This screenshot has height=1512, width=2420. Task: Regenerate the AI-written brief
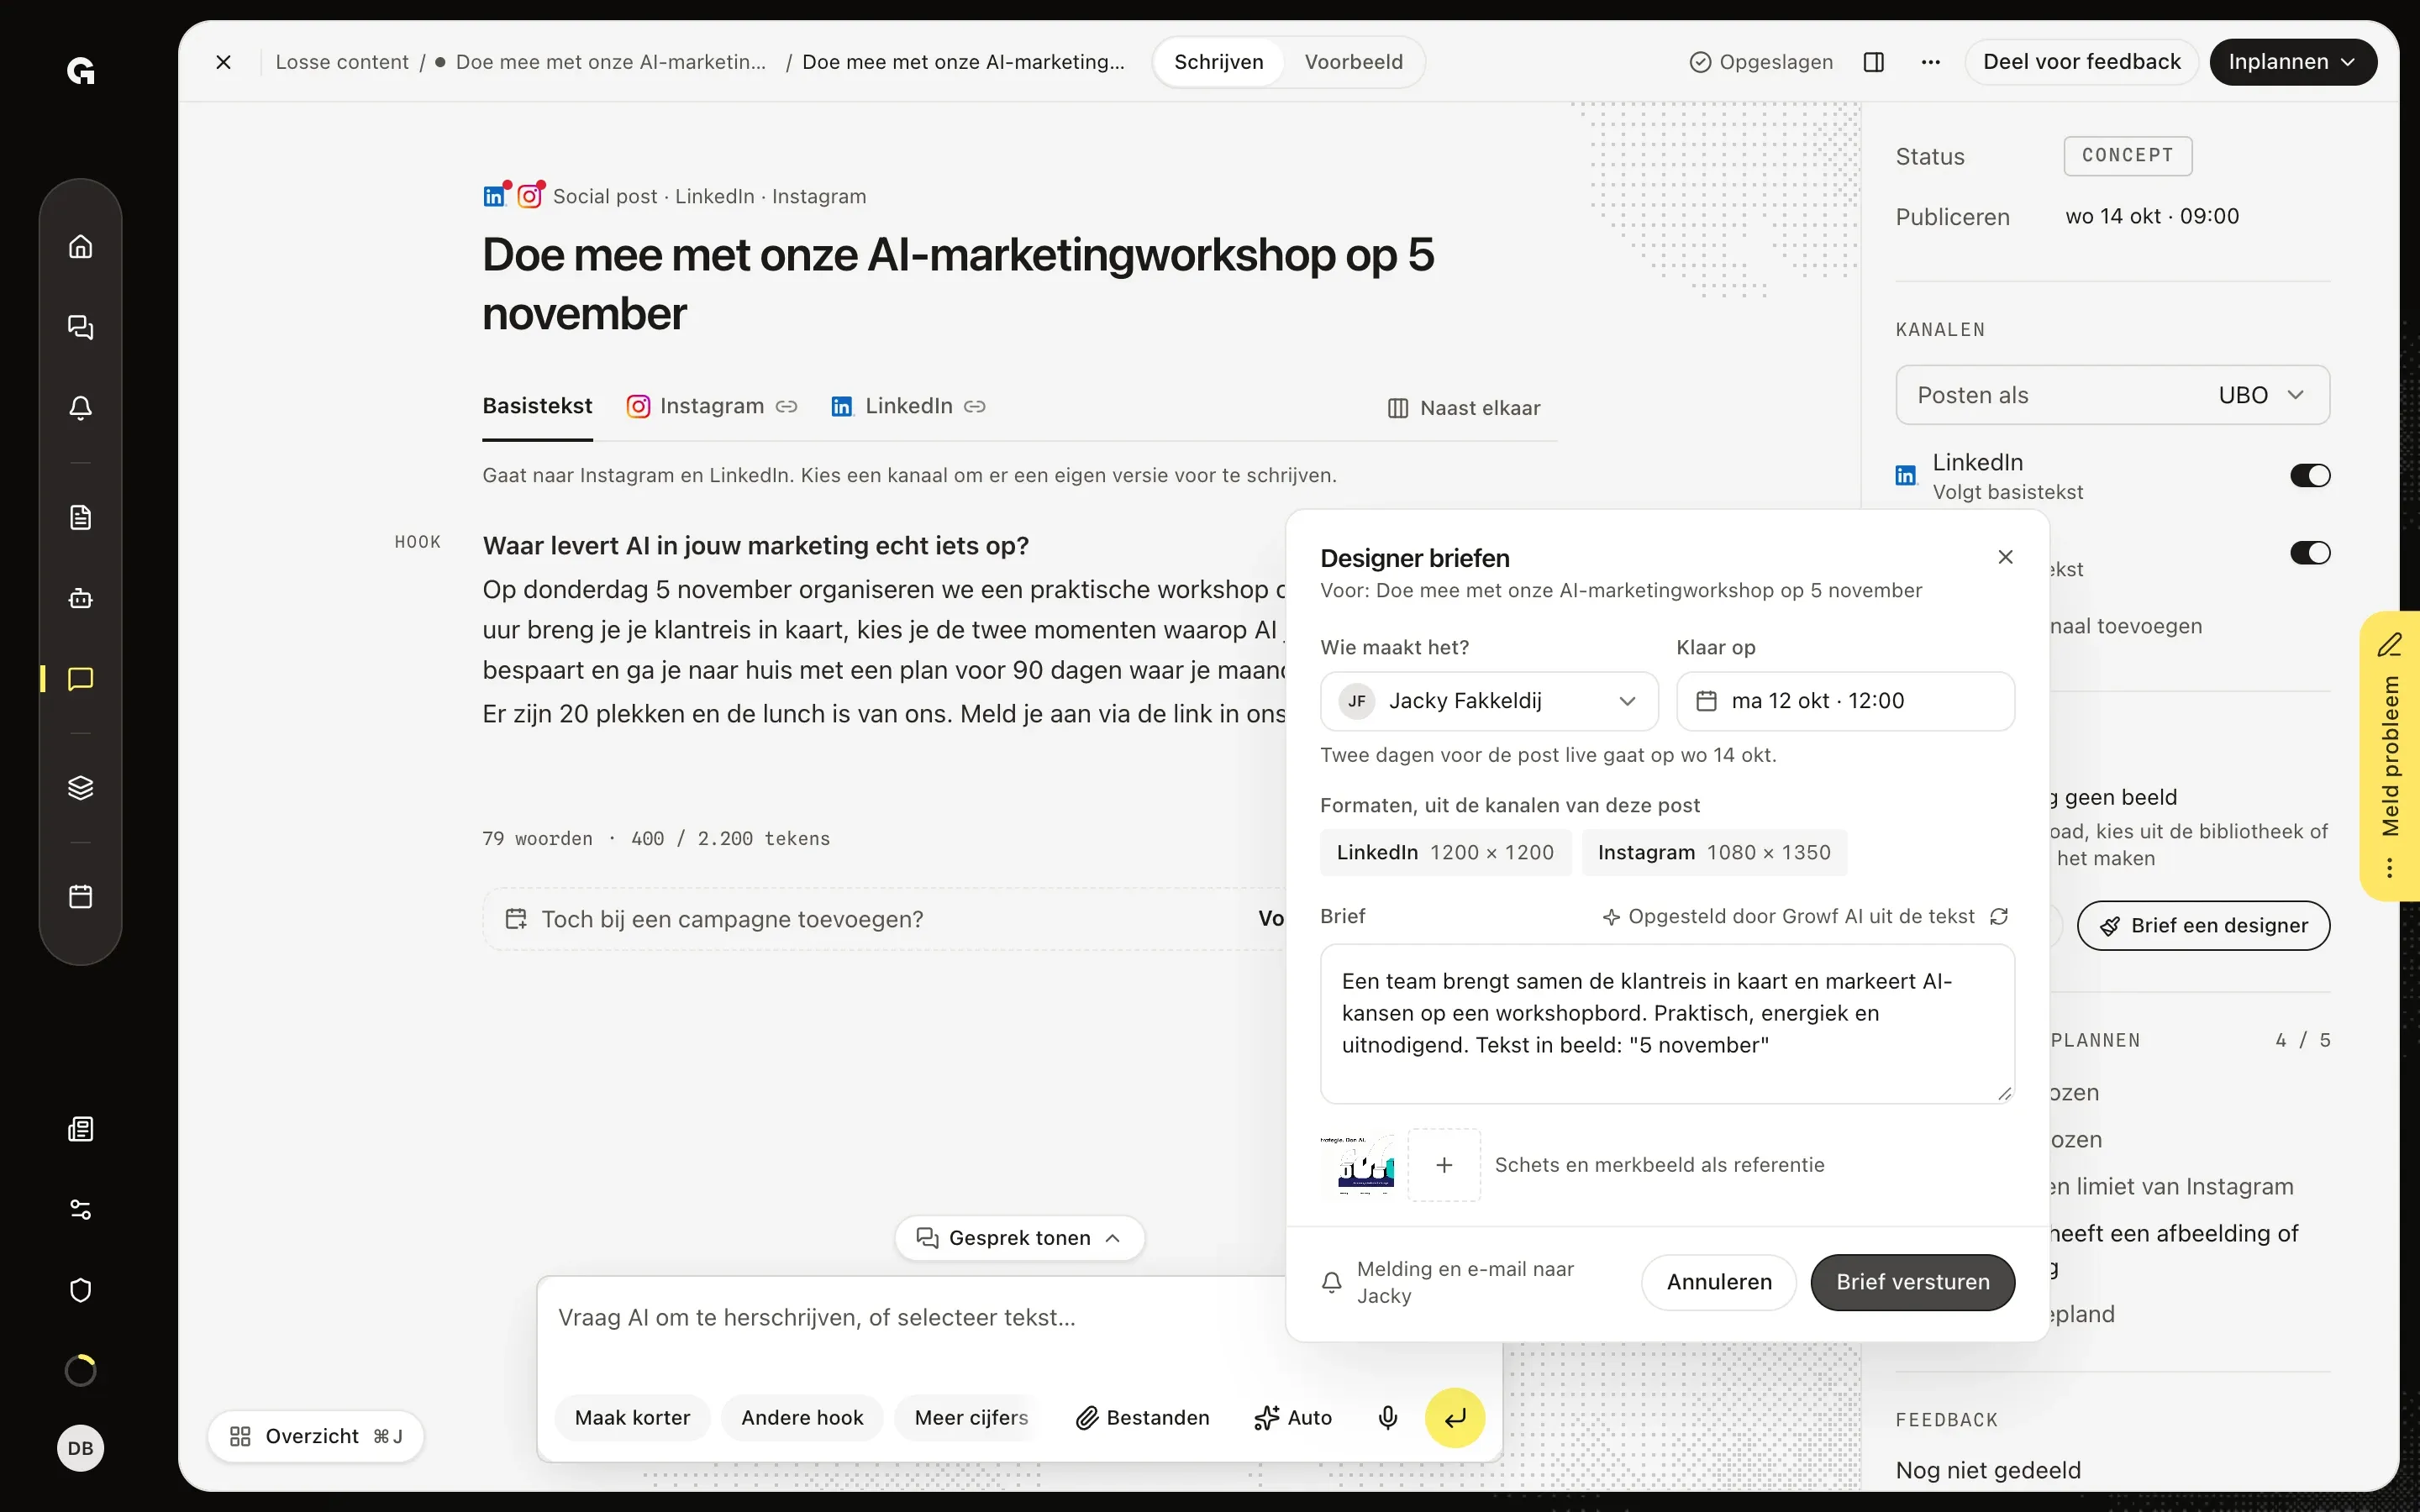tap(1999, 916)
